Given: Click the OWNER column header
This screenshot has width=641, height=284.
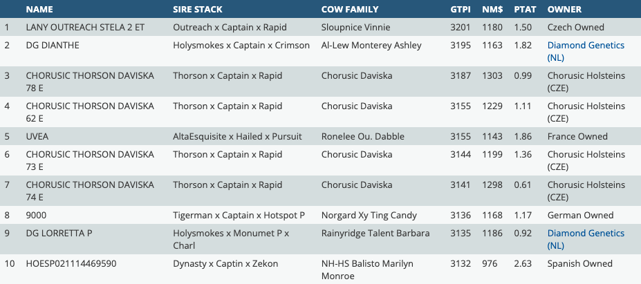Looking at the screenshot, I should 564,10.
